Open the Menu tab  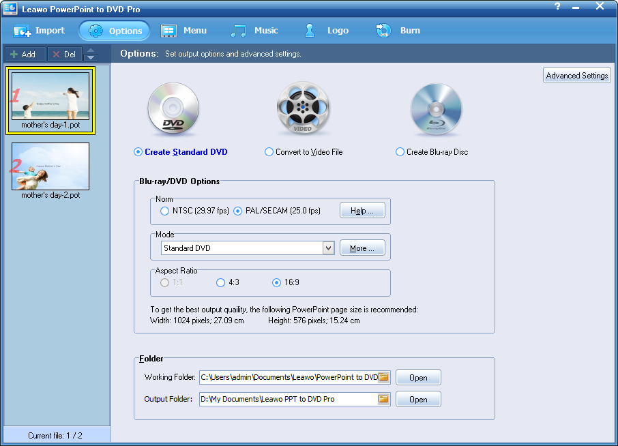point(183,31)
